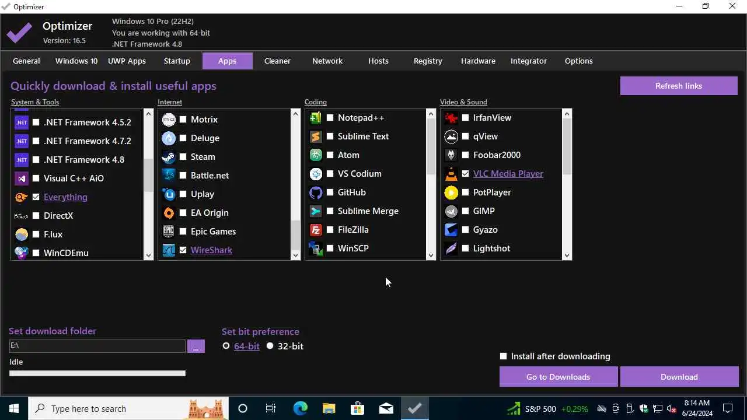Click the Refresh links button
The image size is (747, 420).
coord(679,86)
